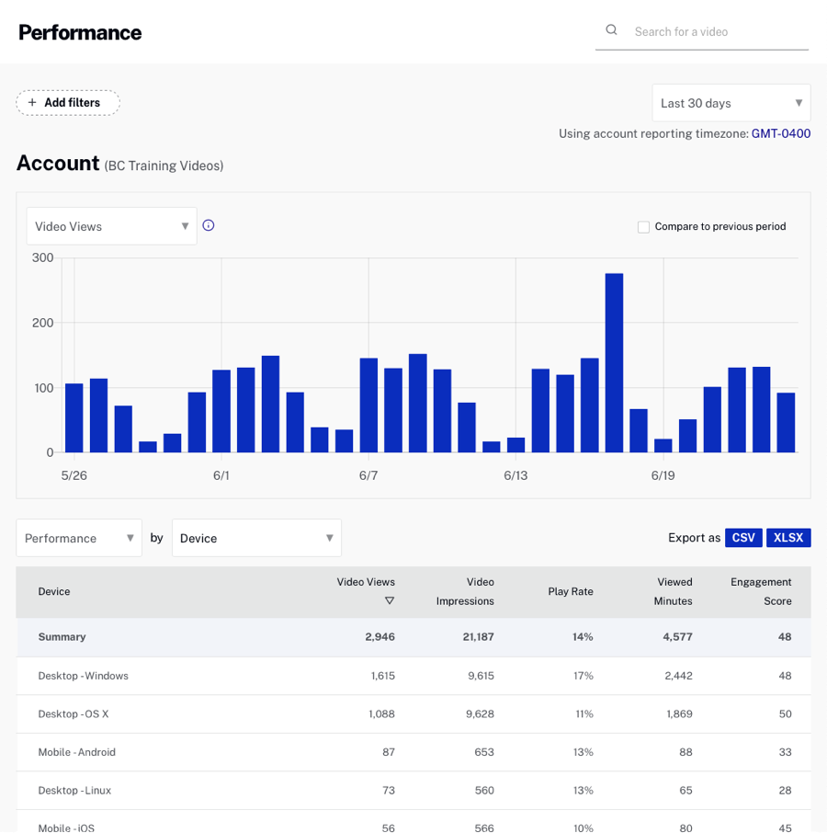Click the search magnifier icon
Viewport: 827px width, 833px height.
(611, 29)
